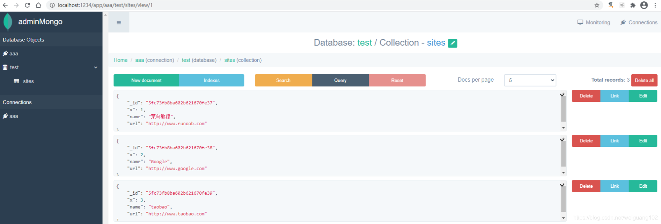Bookmark page with the star icon
661x224 pixels.
tap(597, 5)
